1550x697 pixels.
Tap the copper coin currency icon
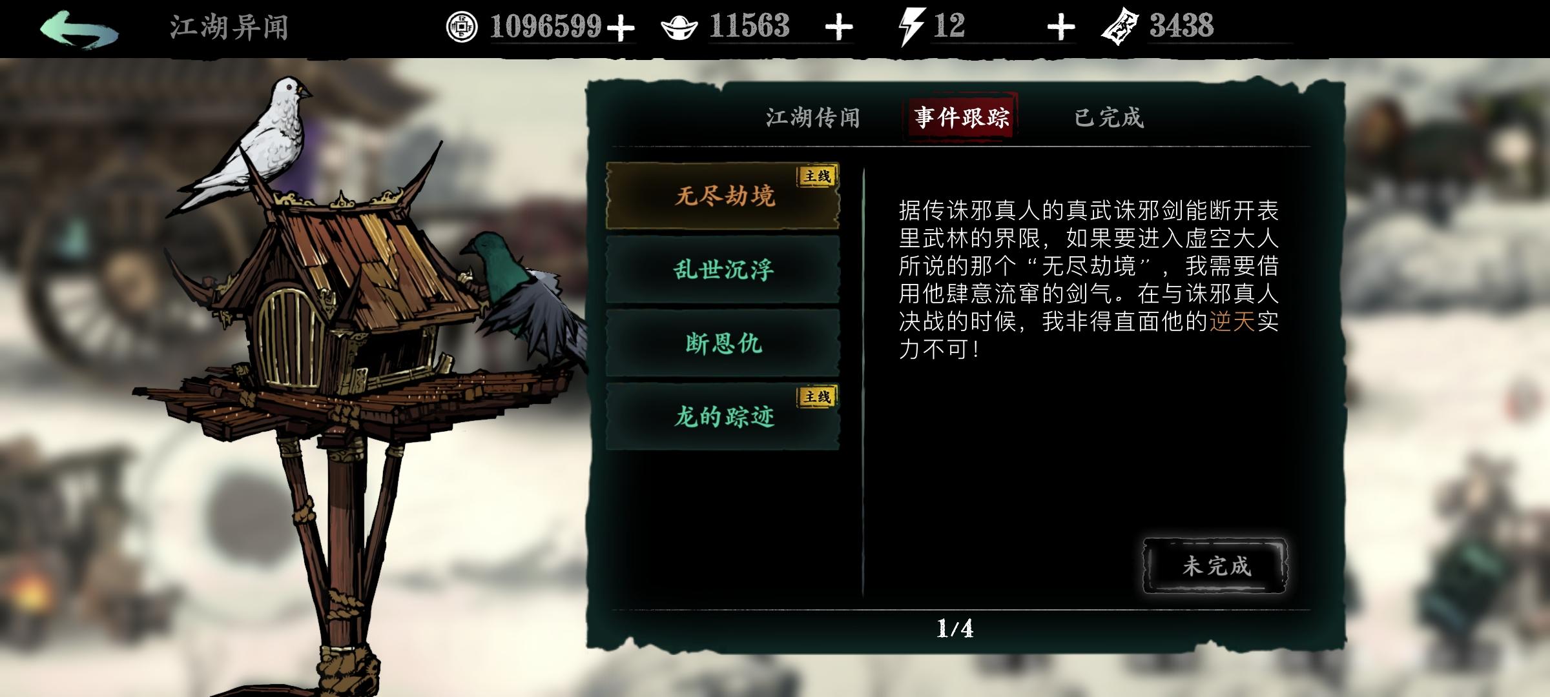coord(462,27)
